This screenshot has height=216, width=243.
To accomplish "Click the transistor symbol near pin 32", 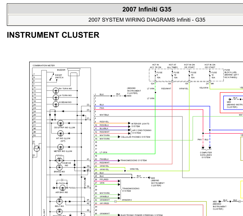I will click(x=37, y=149).
